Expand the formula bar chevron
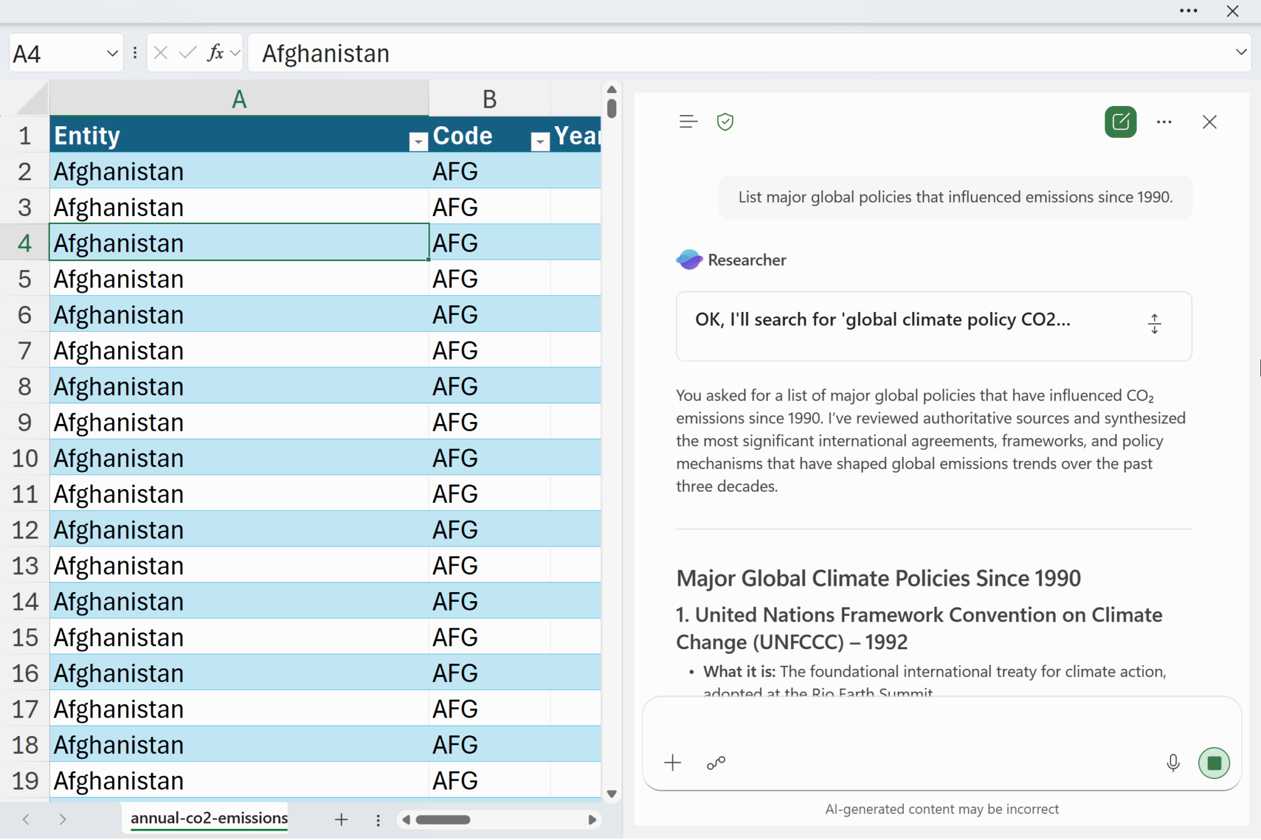The image size is (1261, 840). coord(1241,52)
